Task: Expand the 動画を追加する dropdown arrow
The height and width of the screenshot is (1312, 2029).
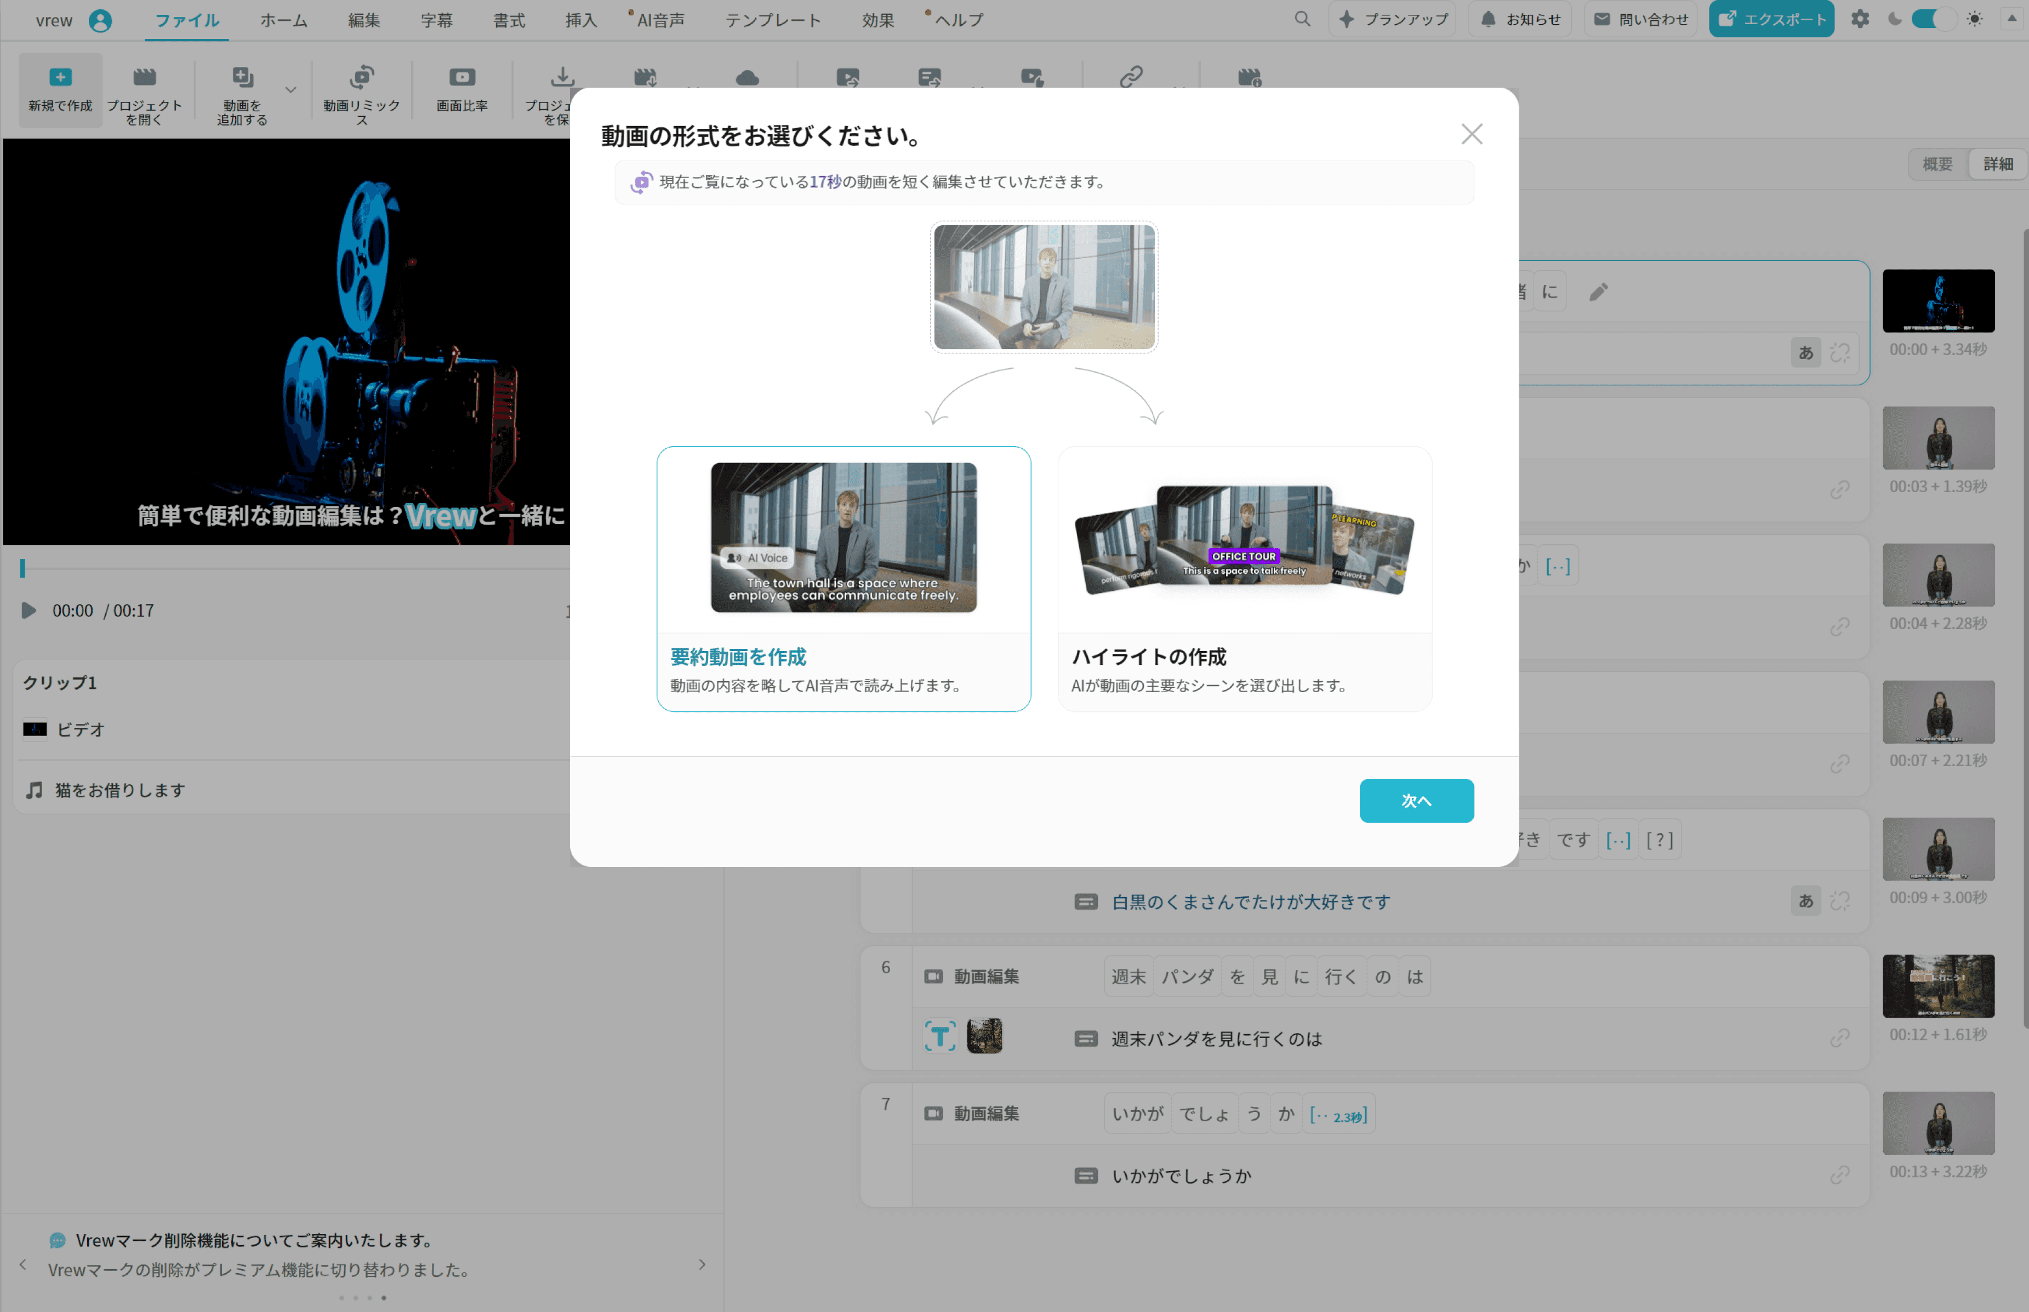Action: point(290,89)
